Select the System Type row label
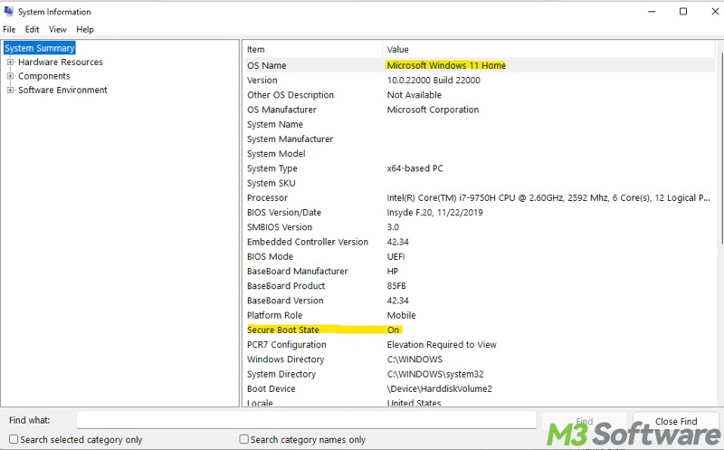This screenshot has height=450, width=724. [272, 168]
